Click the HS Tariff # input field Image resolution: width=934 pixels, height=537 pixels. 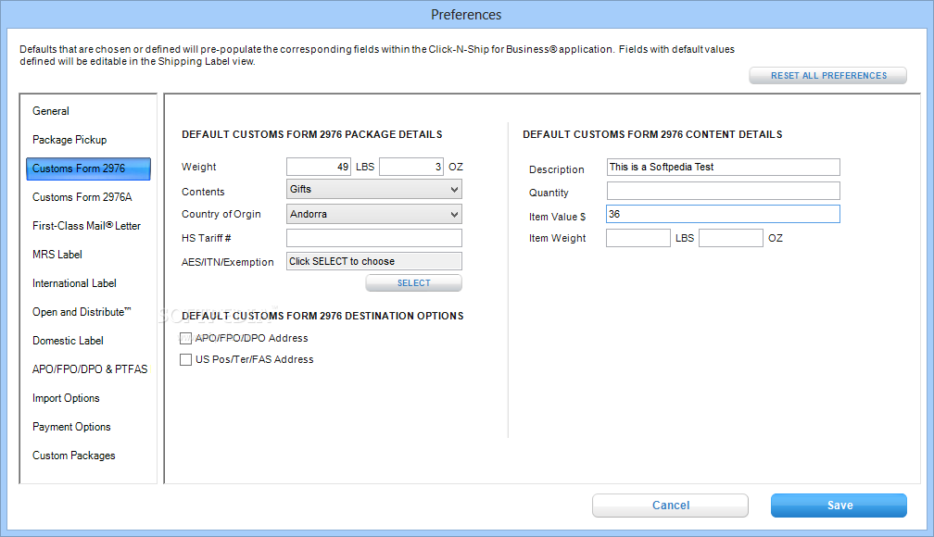[374, 238]
